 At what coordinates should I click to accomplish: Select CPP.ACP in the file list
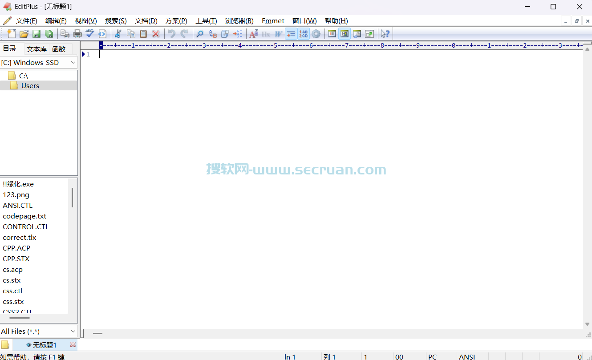click(x=16, y=248)
